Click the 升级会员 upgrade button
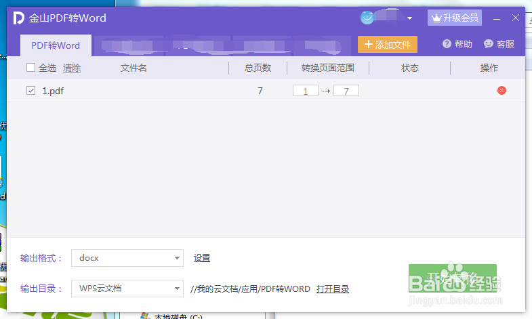Screen dimensions: 532x319 pyautogui.click(x=455, y=18)
